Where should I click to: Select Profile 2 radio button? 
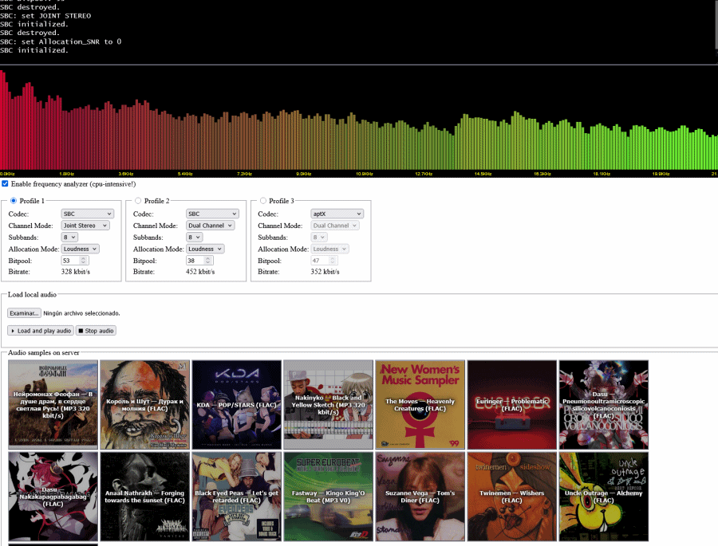click(x=138, y=200)
